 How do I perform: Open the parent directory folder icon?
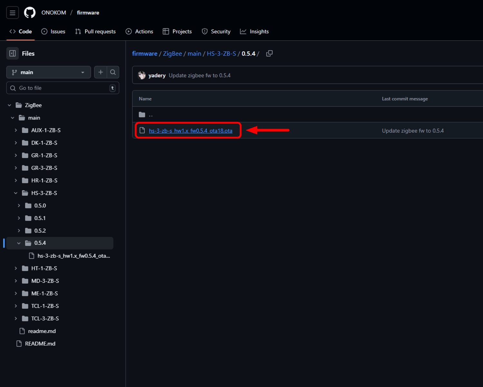(x=142, y=115)
